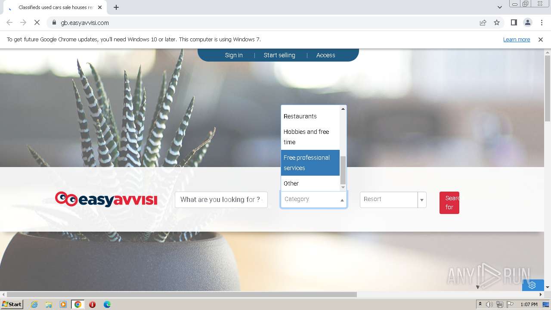The height and width of the screenshot is (310, 551).
Task: Open the tab search chevron
Action: pos(500,7)
